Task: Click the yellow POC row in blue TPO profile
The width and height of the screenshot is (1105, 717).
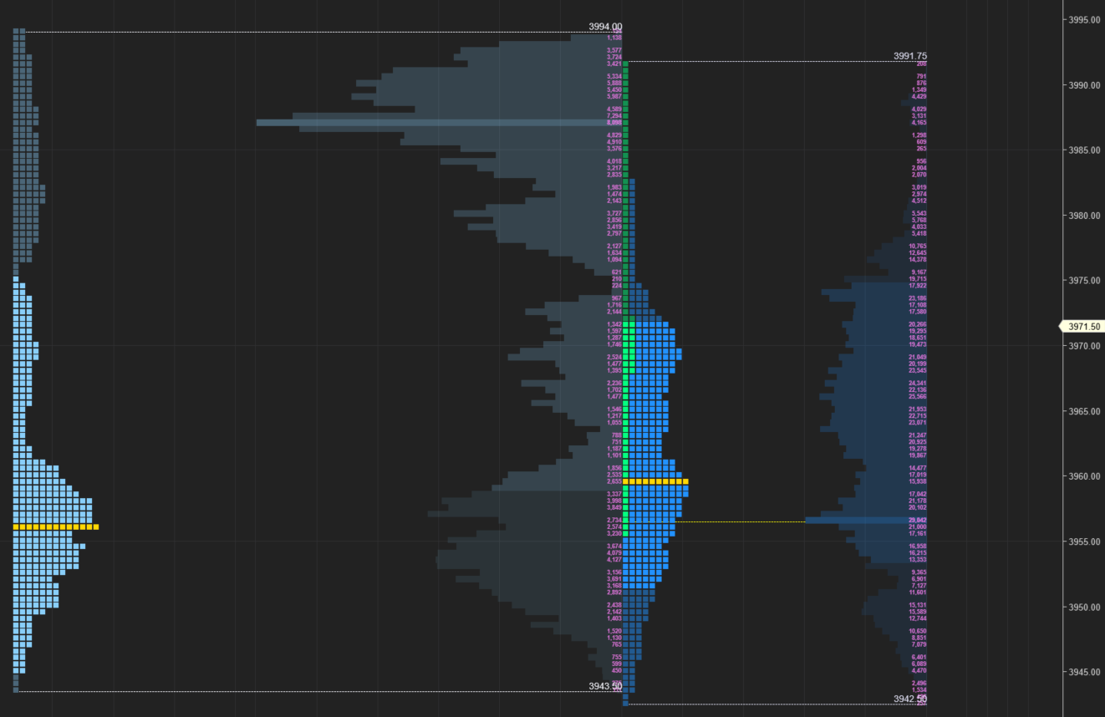Action: click(x=655, y=481)
